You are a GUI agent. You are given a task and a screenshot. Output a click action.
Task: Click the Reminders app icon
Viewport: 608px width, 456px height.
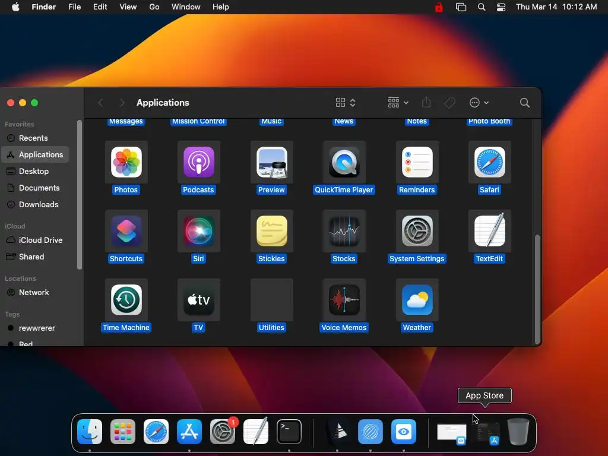pyautogui.click(x=417, y=162)
